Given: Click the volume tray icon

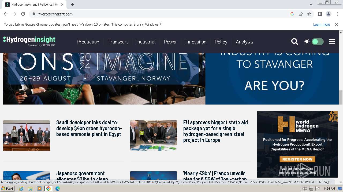Looking at the screenshot, I should [305, 189].
